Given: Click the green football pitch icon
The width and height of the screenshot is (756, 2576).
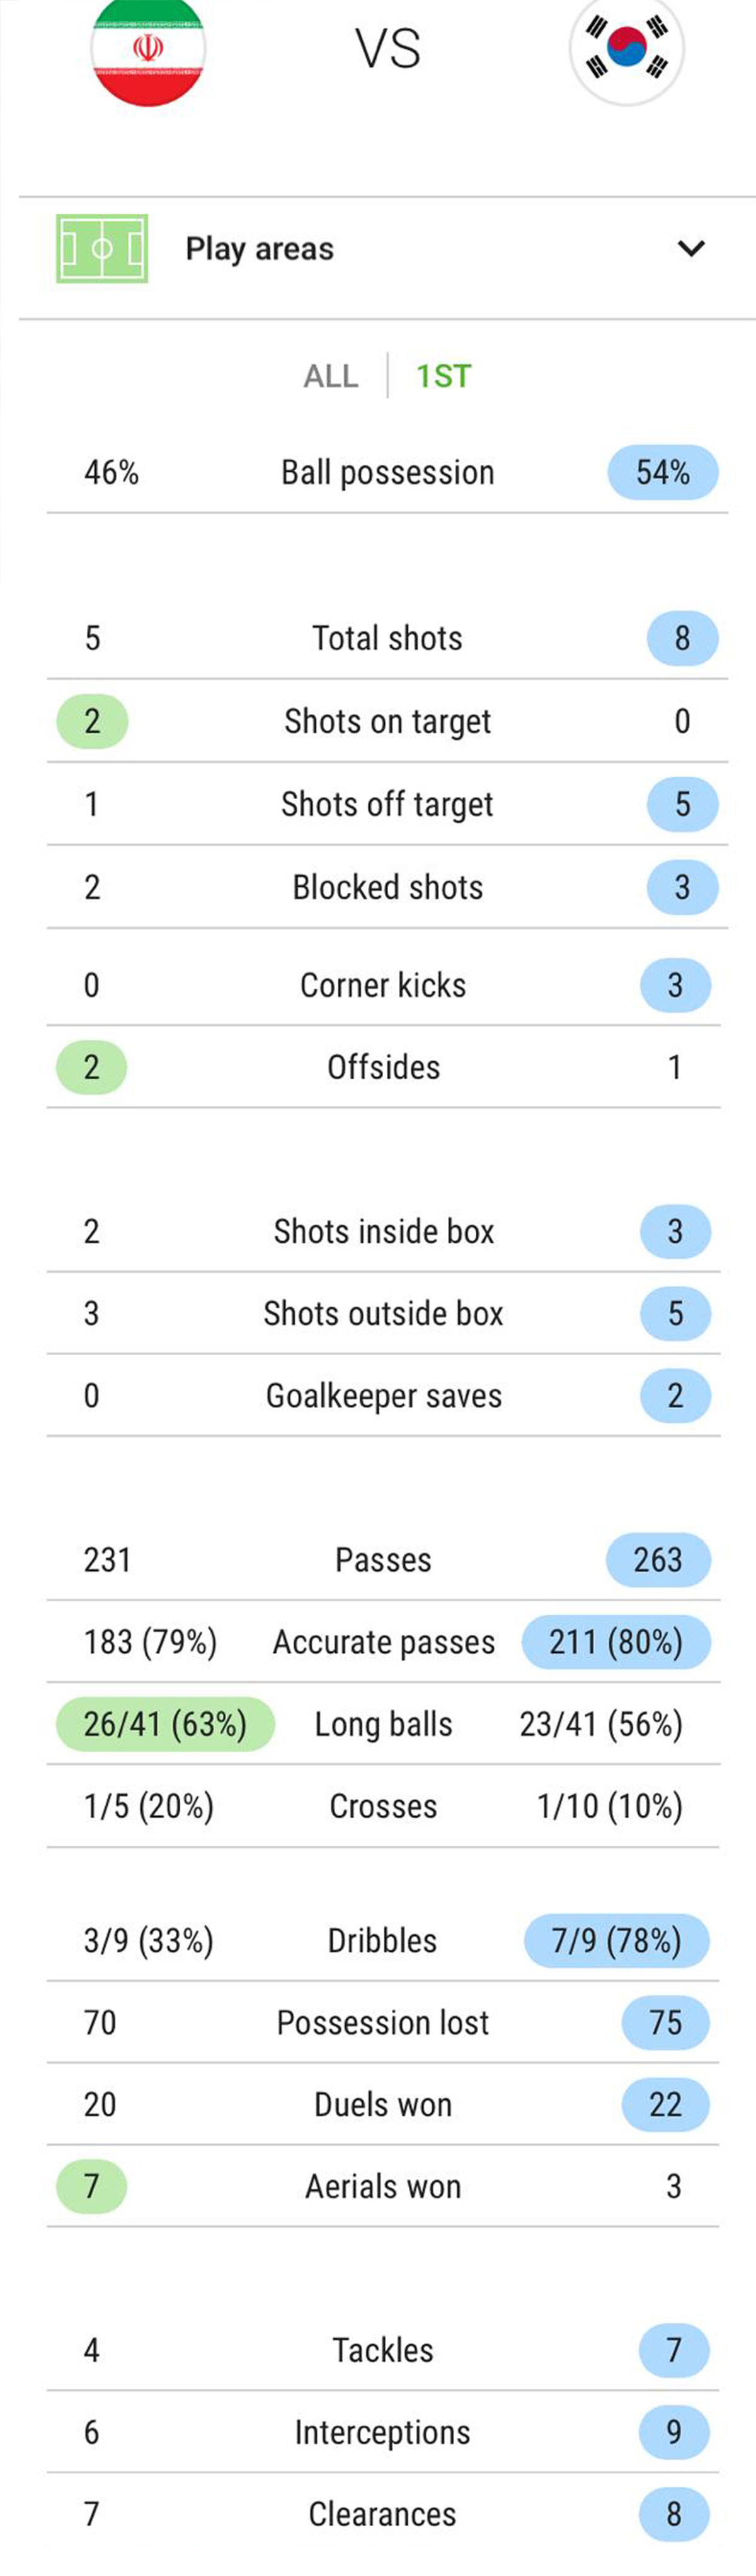Looking at the screenshot, I should (x=102, y=248).
